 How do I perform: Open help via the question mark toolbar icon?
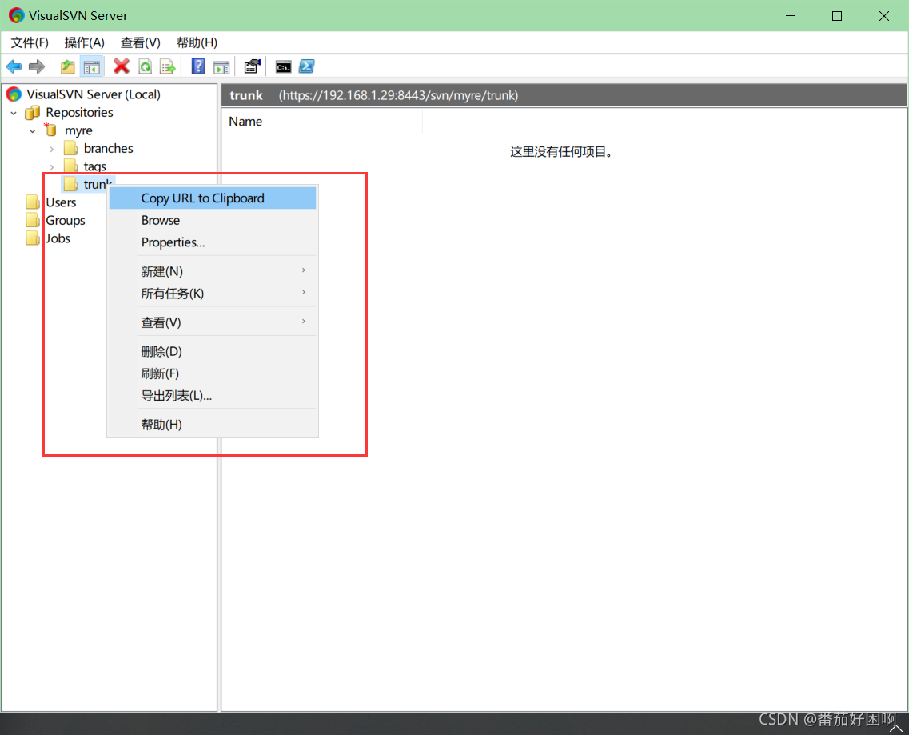tap(197, 66)
